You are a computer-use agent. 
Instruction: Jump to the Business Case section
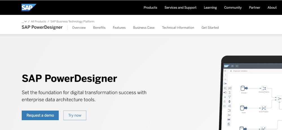tap(144, 28)
